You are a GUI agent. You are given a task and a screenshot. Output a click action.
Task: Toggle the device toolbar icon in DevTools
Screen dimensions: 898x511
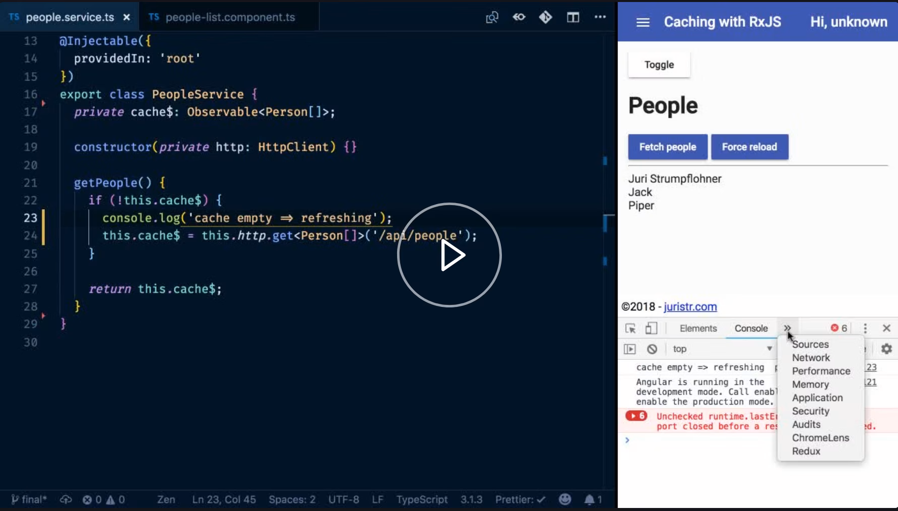pos(651,329)
